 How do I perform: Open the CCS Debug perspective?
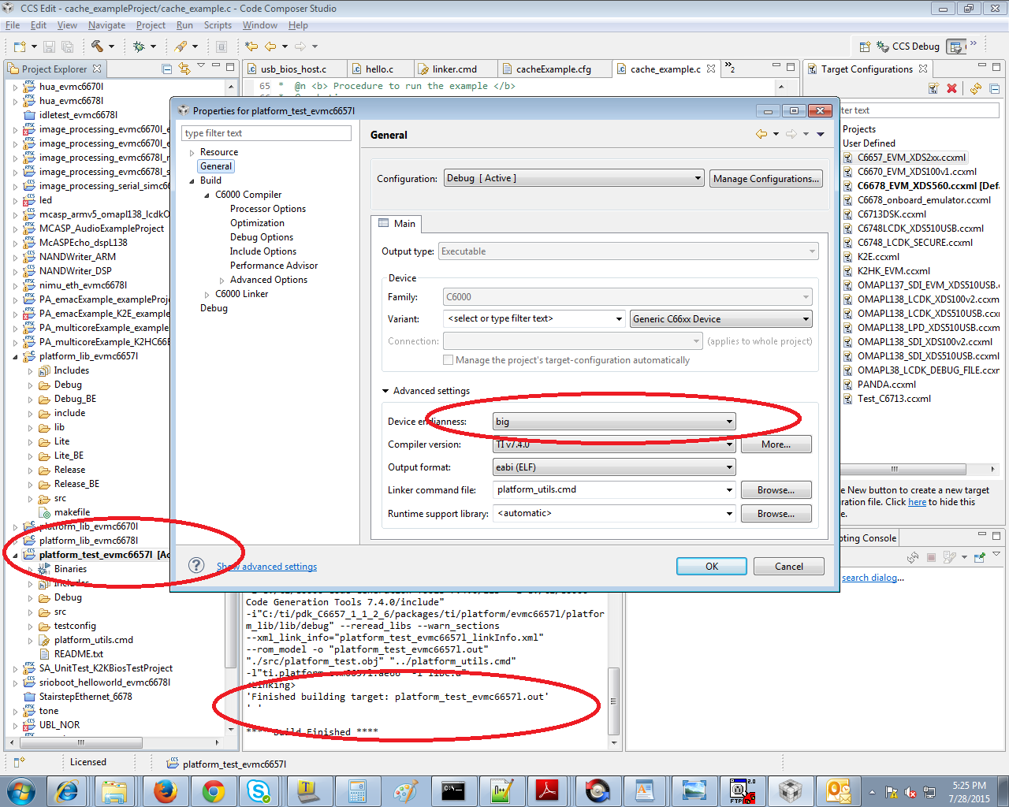coord(908,46)
